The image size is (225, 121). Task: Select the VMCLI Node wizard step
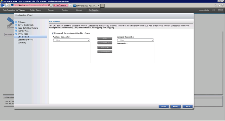(x=23, y=34)
